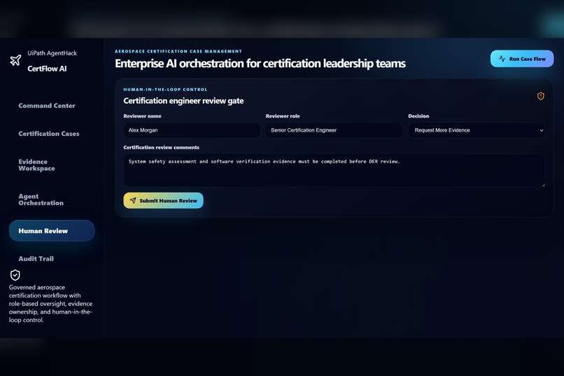This screenshot has height=376, width=564.
Task: Click the CertFlow AI title text
Action: coord(47,69)
